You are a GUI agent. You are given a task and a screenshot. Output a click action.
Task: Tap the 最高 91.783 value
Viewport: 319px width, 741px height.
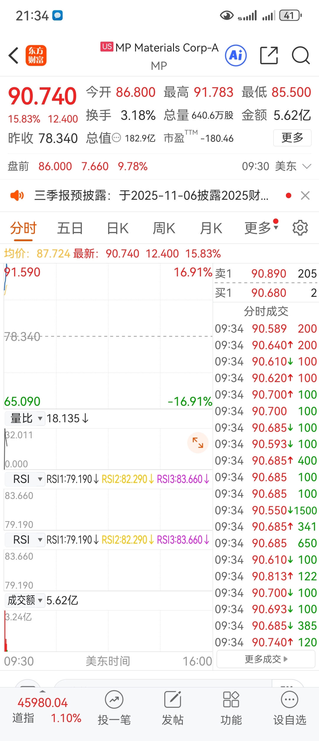tap(199, 92)
